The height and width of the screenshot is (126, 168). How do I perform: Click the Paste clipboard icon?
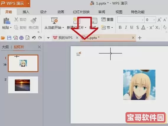(x=7, y=21)
